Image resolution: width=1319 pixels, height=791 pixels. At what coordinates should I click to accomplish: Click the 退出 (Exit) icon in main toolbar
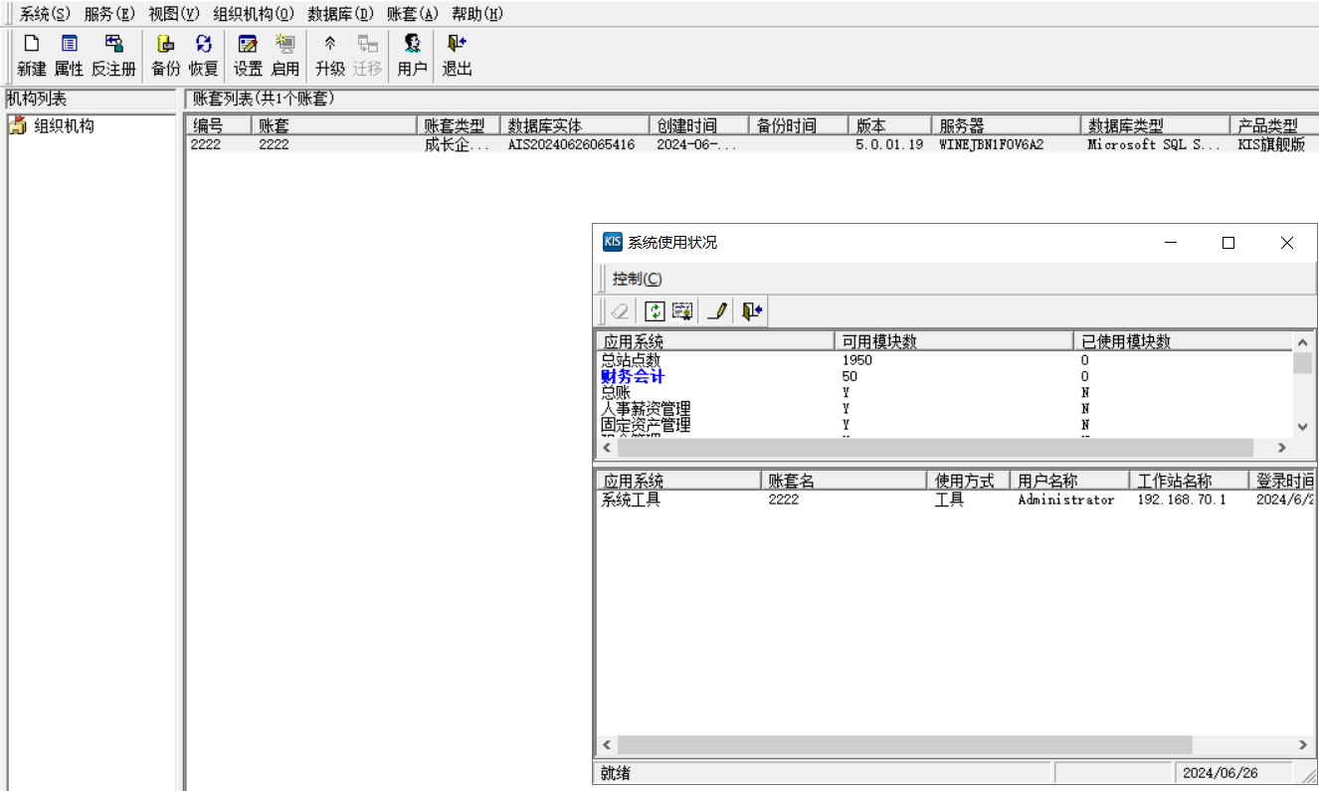(x=457, y=55)
